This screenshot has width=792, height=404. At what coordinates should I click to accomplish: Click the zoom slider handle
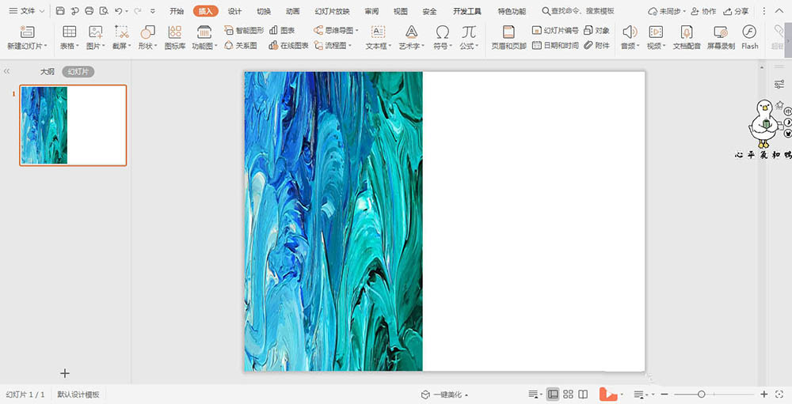(x=702, y=395)
